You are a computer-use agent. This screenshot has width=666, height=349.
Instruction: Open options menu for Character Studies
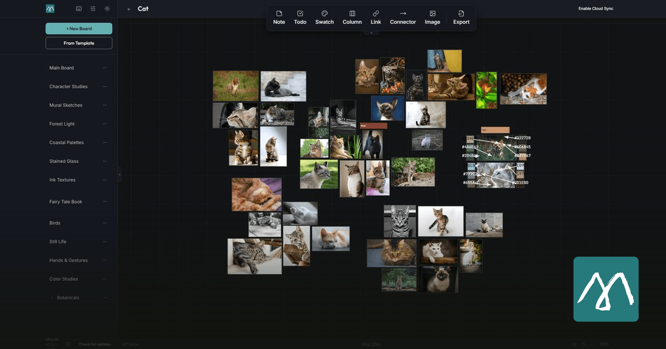click(x=105, y=87)
